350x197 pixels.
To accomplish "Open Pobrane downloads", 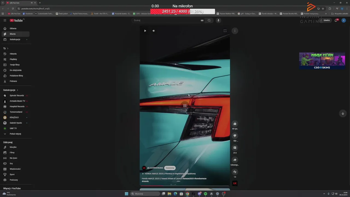I will point(16,81).
